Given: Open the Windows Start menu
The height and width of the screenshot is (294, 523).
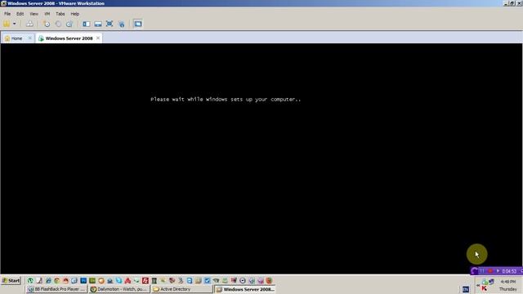Looking at the screenshot, I should click(x=11, y=281).
